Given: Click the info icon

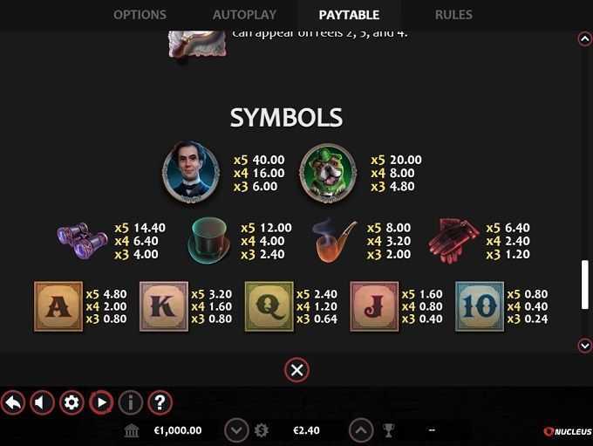Looking at the screenshot, I should pos(131,402).
